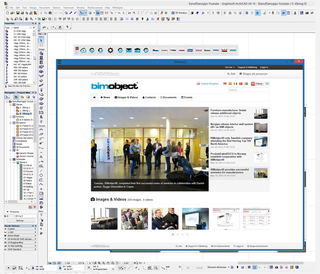This screenshot has width=320, height=274.
Task: Collapse the Schedules tree node
Action: [10, 159]
